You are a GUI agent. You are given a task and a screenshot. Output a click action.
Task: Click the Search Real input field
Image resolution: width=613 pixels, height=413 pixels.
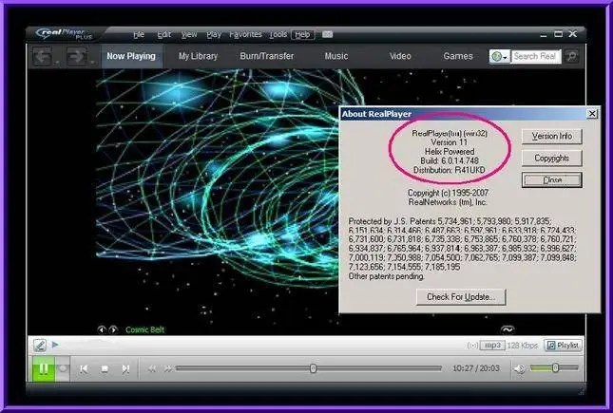pos(536,57)
